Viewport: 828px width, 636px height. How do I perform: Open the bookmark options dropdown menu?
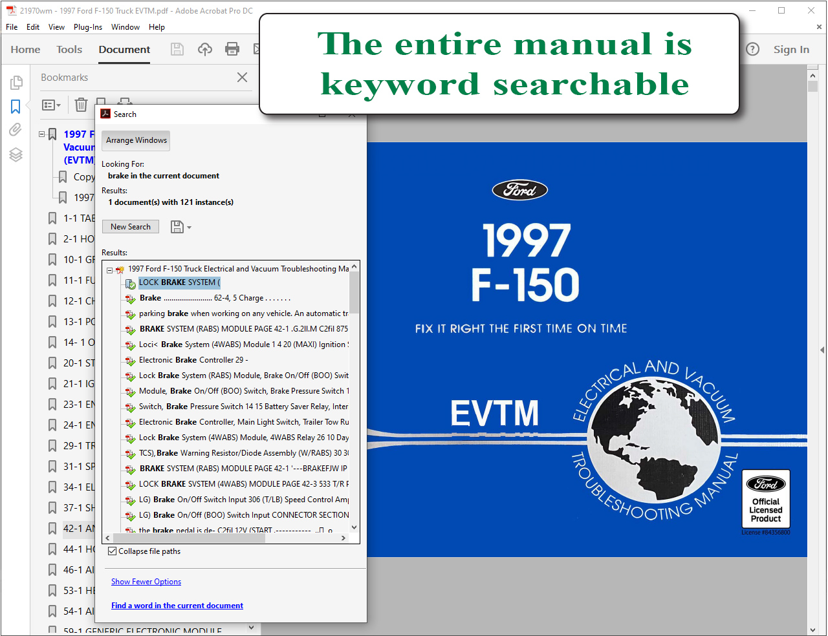tap(51, 105)
